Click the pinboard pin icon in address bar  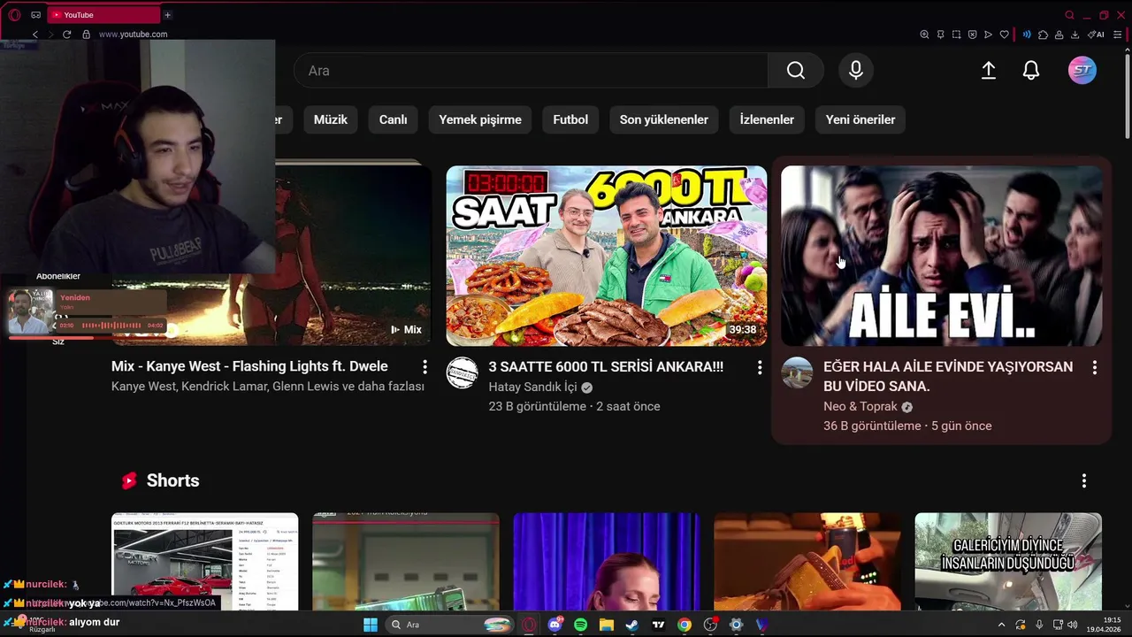[941, 35]
